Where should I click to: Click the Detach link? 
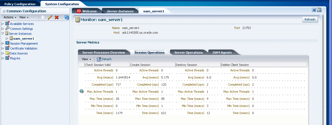click(107, 59)
